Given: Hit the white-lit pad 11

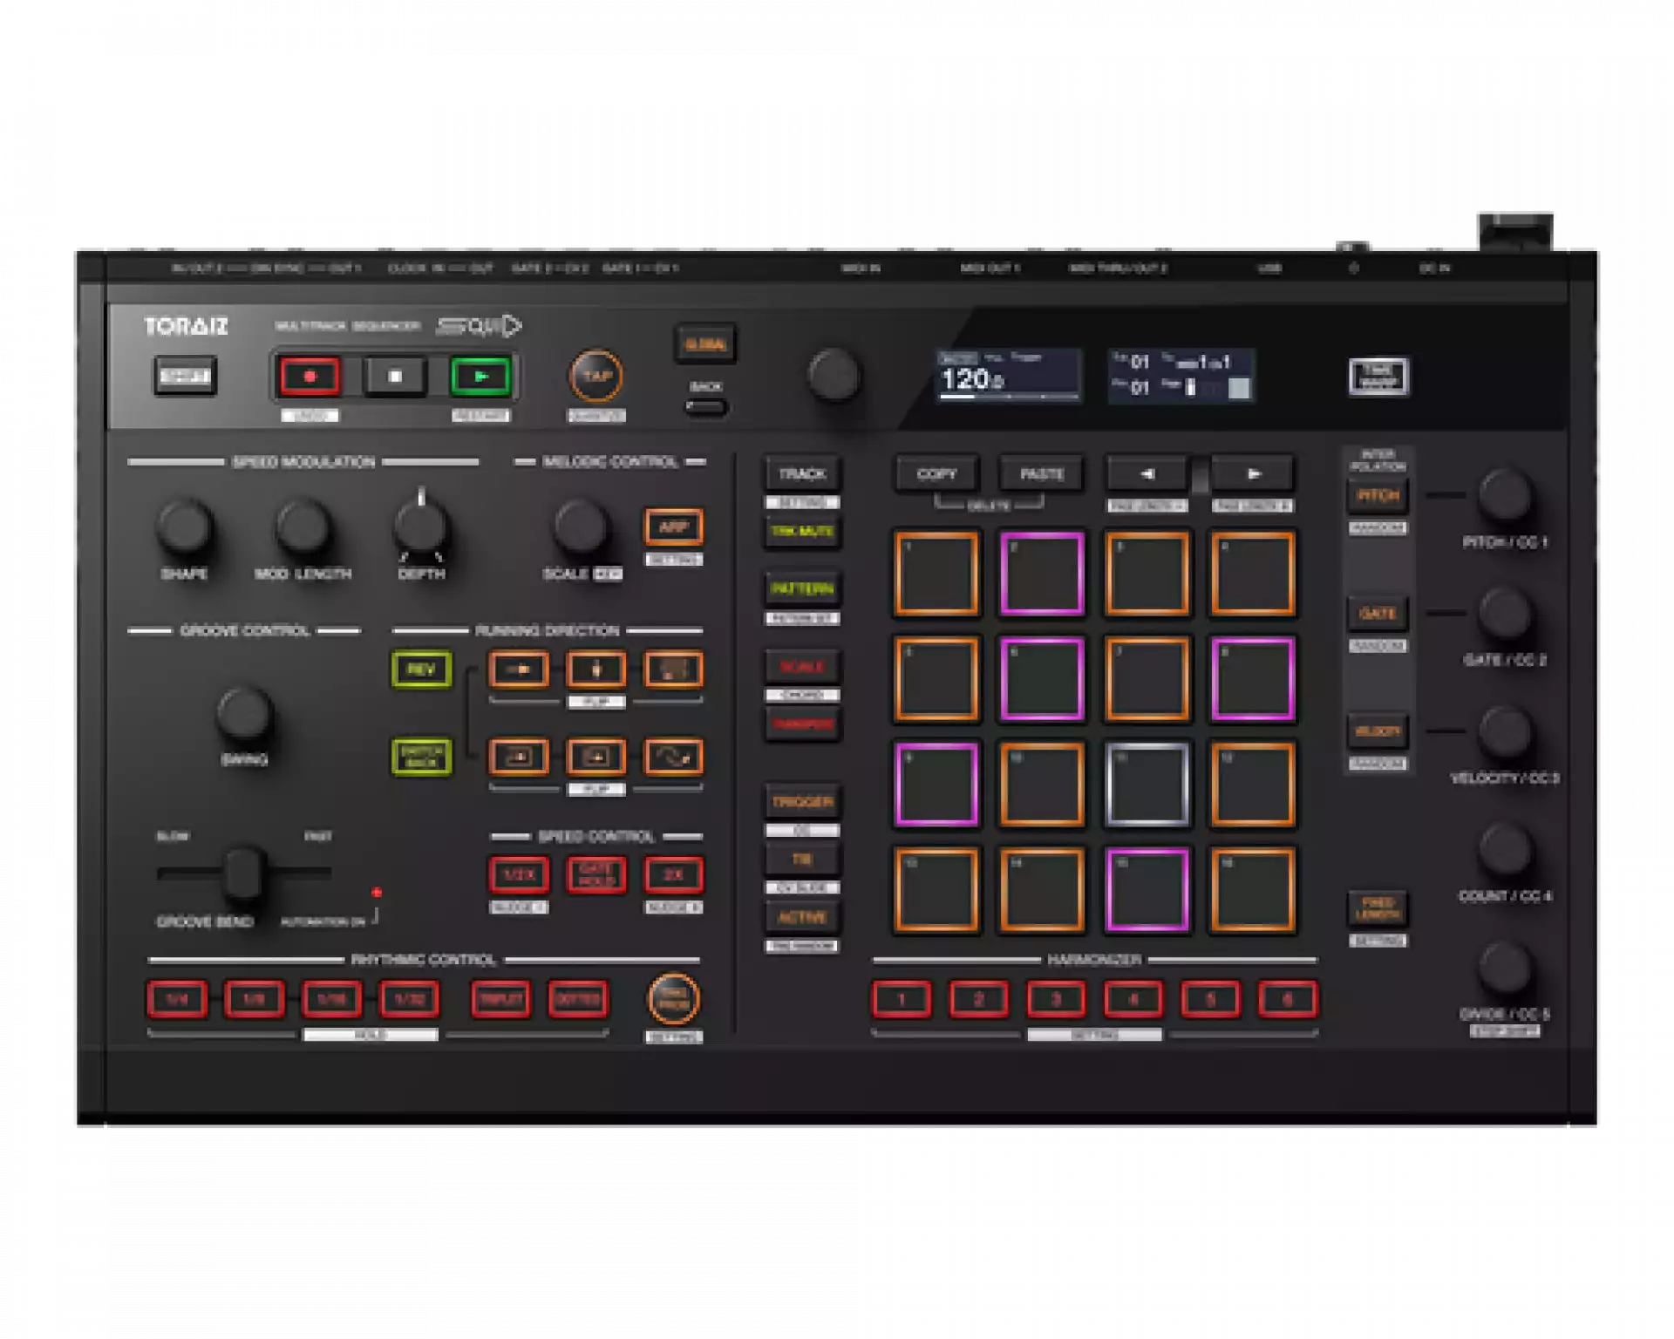Looking at the screenshot, I should 1147,784.
